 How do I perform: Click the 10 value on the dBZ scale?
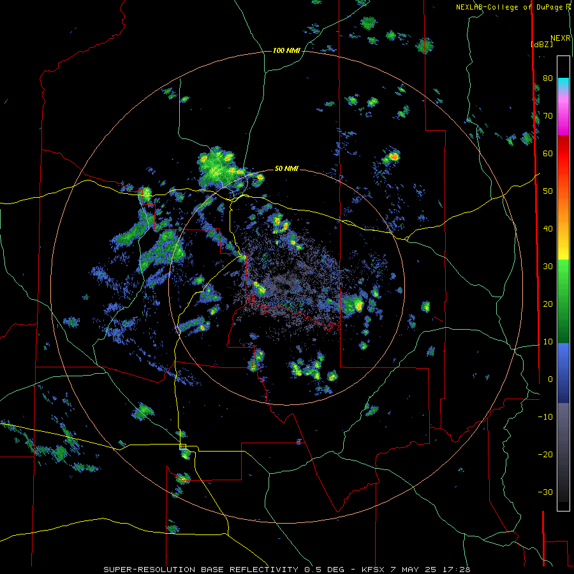click(x=548, y=342)
